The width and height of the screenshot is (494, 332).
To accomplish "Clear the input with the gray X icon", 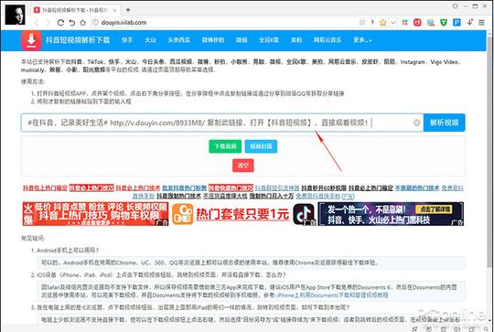I will [416, 123].
